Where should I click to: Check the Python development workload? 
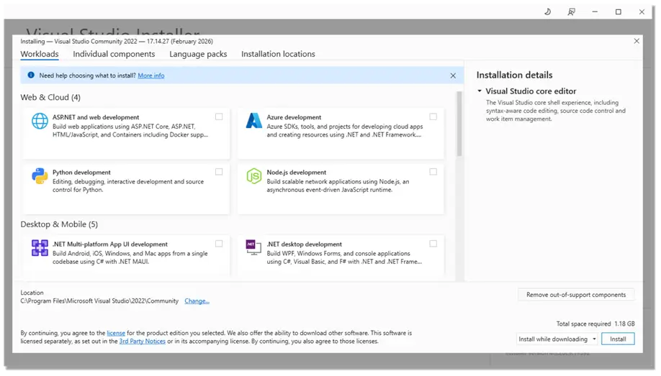[x=219, y=172]
